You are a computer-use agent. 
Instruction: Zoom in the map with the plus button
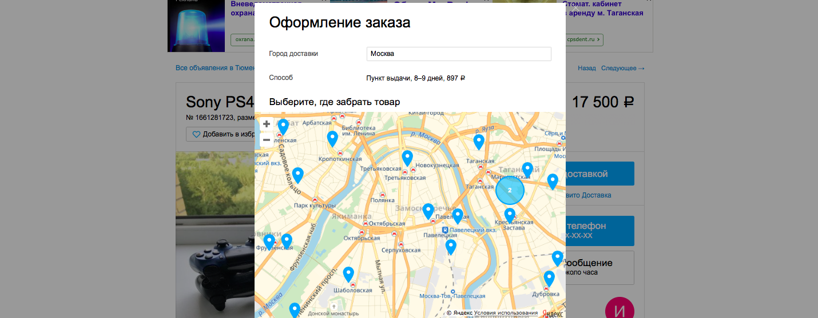point(267,124)
